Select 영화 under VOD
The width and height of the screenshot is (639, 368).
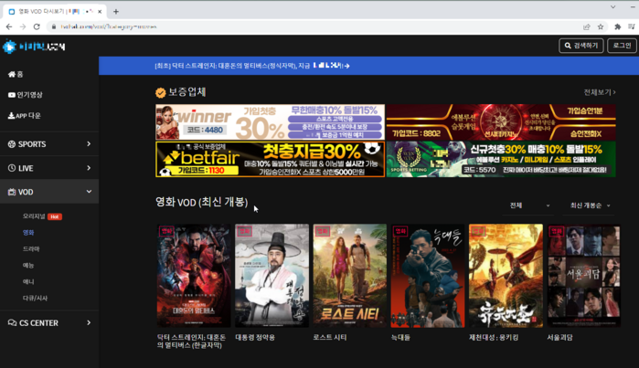click(28, 233)
